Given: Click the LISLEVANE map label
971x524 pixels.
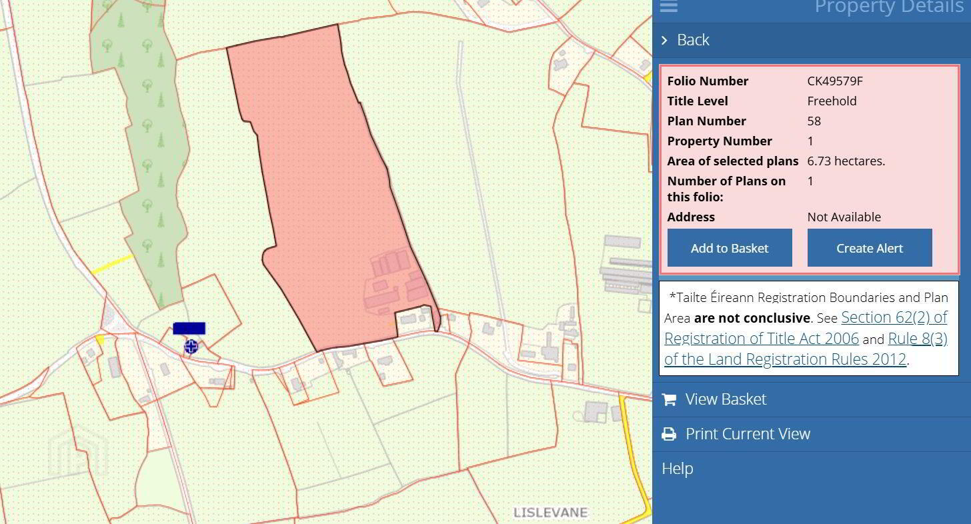Looking at the screenshot, I should (x=551, y=513).
